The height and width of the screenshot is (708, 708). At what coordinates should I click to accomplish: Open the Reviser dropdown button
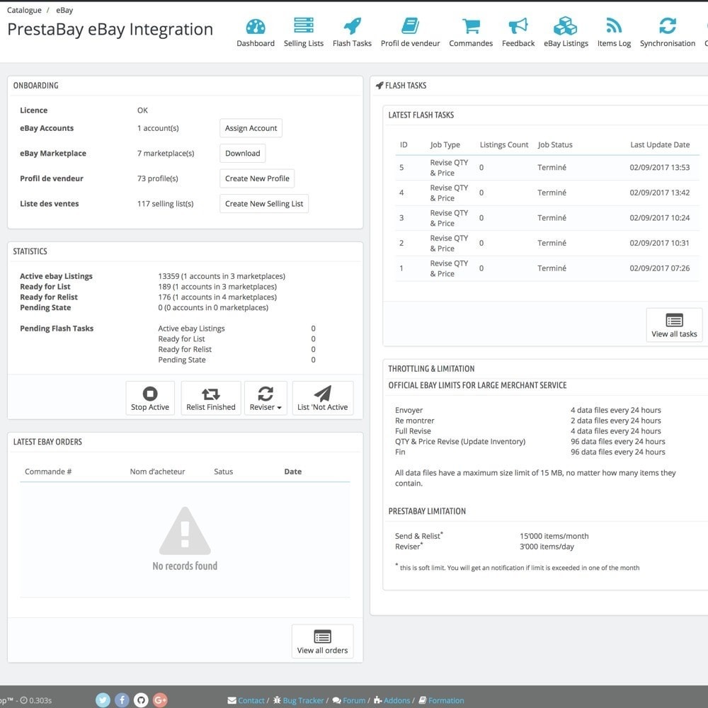coord(265,398)
